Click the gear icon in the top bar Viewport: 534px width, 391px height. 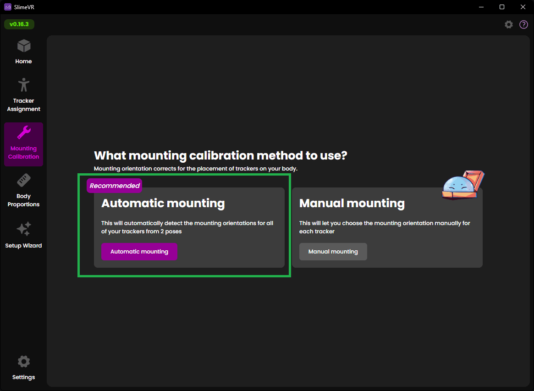point(508,24)
